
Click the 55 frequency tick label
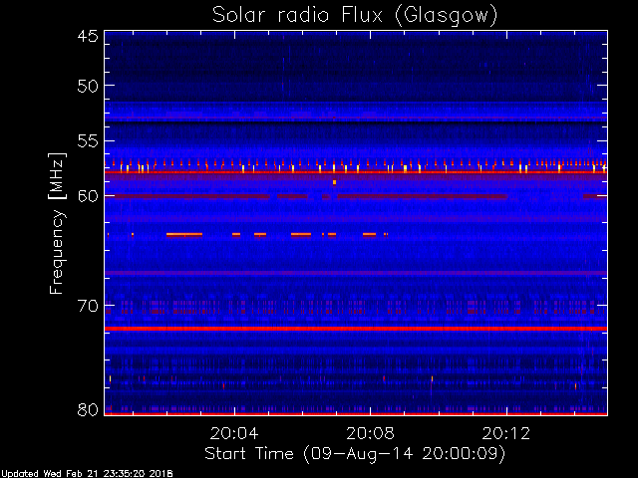coord(88,141)
